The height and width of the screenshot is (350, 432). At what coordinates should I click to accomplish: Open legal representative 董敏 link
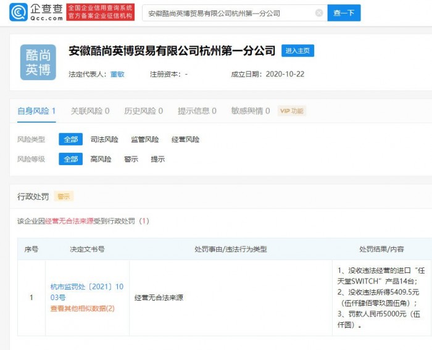[117, 74]
